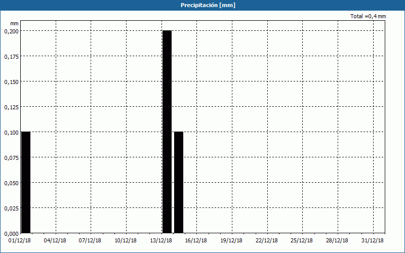Click the 13/12/18 date label
Image resolution: width=405 pixels, height=253 pixels.
click(161, 240)
